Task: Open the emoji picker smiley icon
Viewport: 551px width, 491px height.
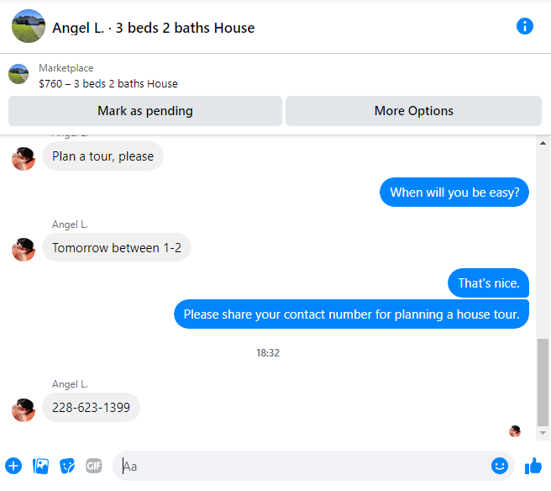Action: click(499, 466)
